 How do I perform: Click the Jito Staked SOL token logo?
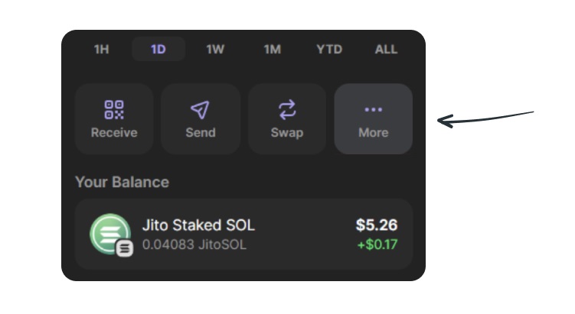(x=110, y=234)
